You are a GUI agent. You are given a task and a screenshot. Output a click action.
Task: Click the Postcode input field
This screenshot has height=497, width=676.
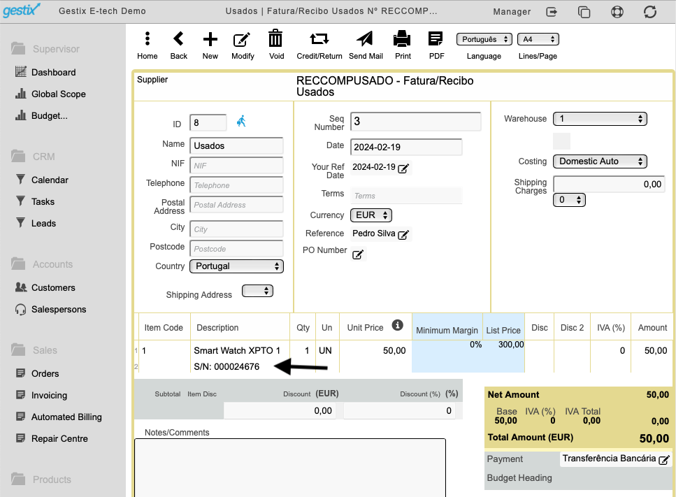click(x=236, y=249)
